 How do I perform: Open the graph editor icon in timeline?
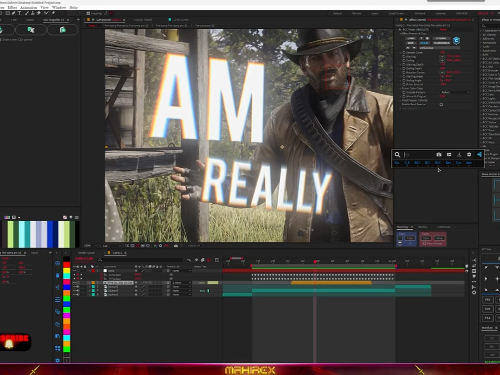pos(217,260)
